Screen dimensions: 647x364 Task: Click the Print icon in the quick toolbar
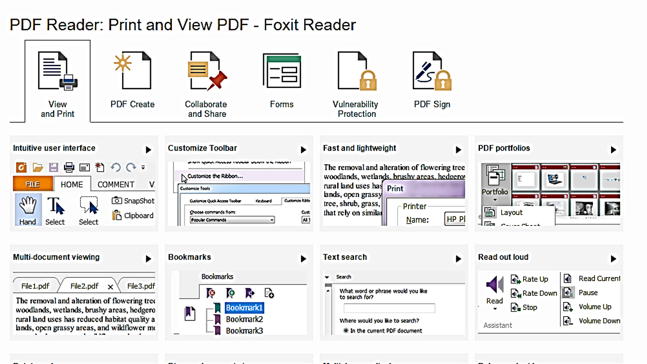click(x=68, y=167)
